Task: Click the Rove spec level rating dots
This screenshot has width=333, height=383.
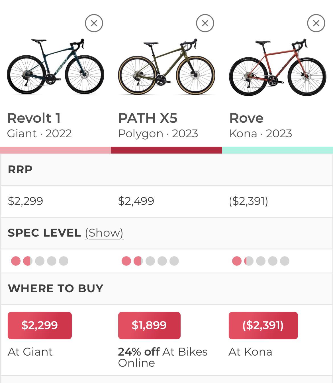Action: pyautogui.click(x=261, y=261)
